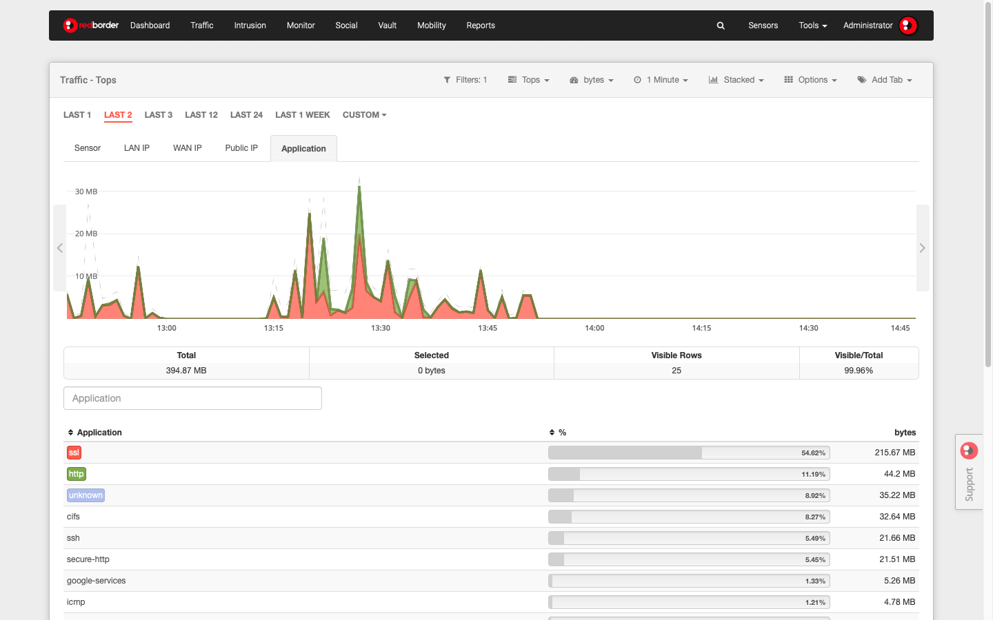The image size is (993, 620).
Task: Select the LAST 24 time range
Action: point(246,115)
